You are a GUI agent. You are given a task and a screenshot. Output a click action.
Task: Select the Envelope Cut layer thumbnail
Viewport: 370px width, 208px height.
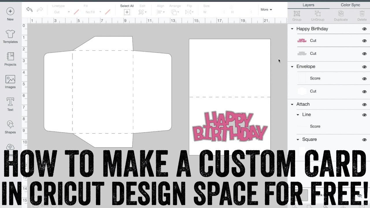point(302,91)
